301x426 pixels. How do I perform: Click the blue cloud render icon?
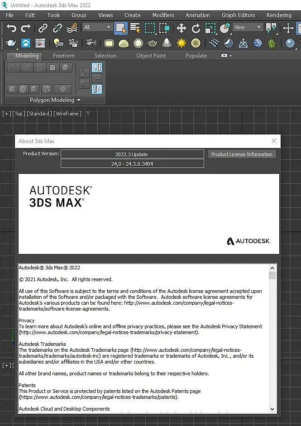pos(26,43)
